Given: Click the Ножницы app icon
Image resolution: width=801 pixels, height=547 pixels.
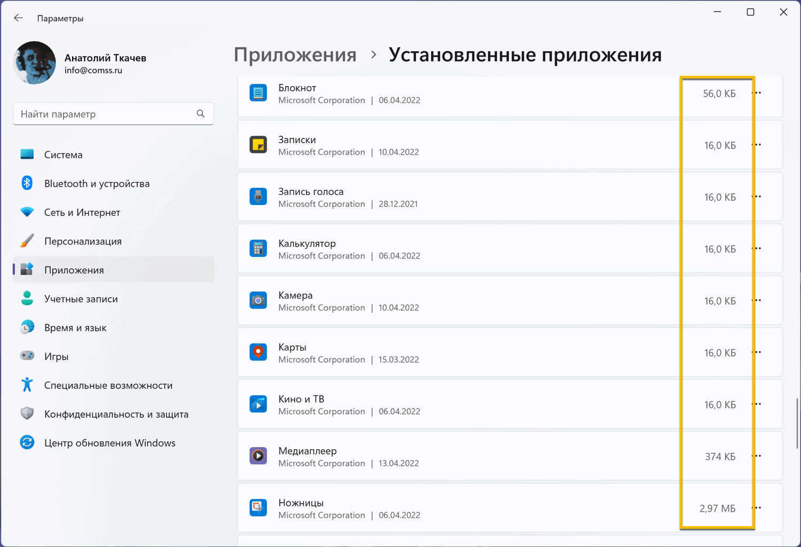Looking at the screenshot, I should coord(258,507).
